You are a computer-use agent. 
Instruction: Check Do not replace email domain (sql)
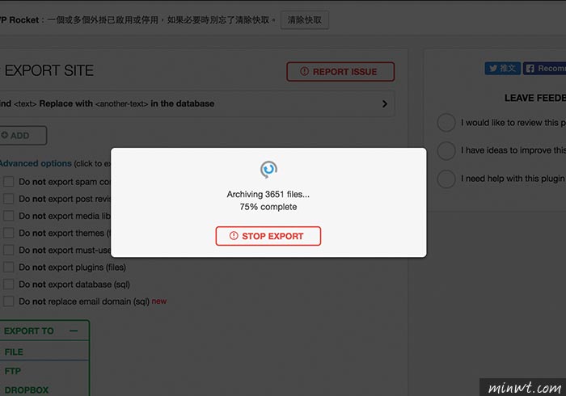(9, 301)
